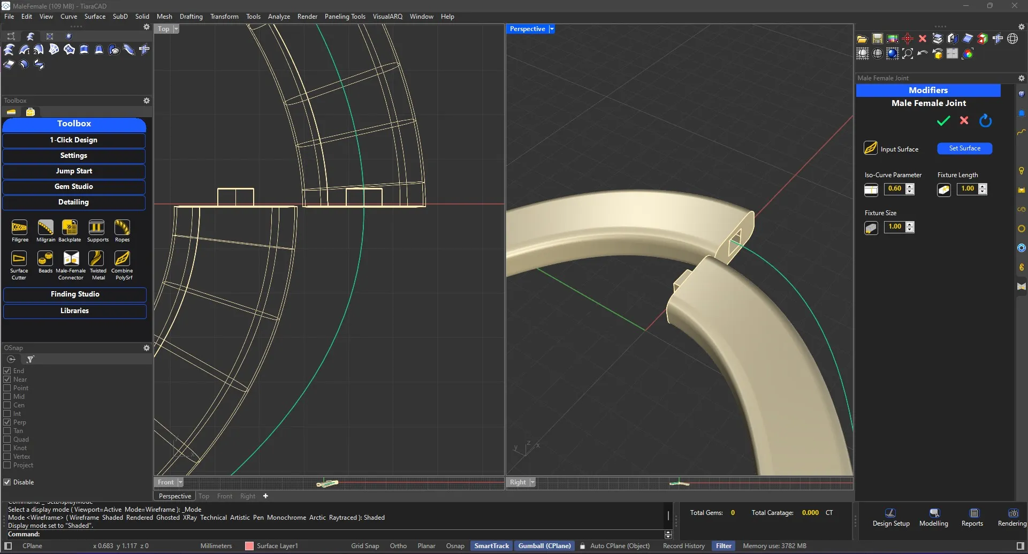Uncheck the End object snap
Viewport: 1028px width, 554px height.
[7, 371]
